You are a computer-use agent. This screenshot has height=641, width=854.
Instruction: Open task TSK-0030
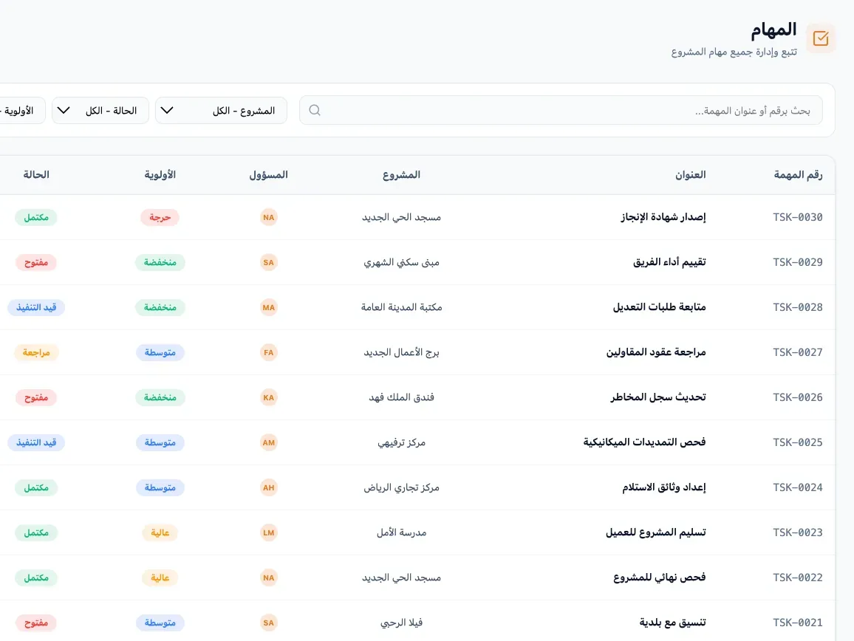[798, 217]
